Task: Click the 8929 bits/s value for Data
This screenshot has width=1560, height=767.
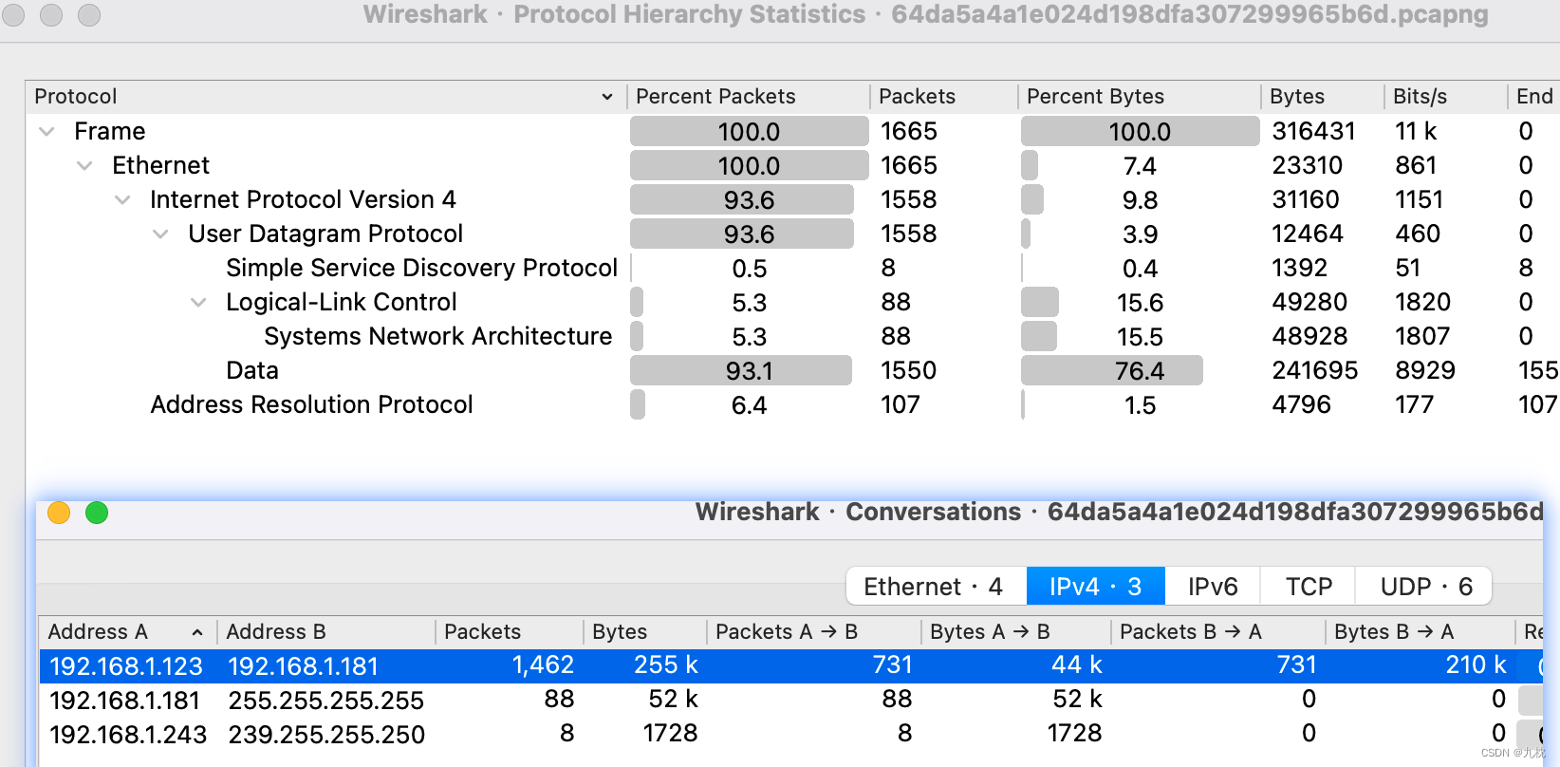Action: click(1425, 370)
